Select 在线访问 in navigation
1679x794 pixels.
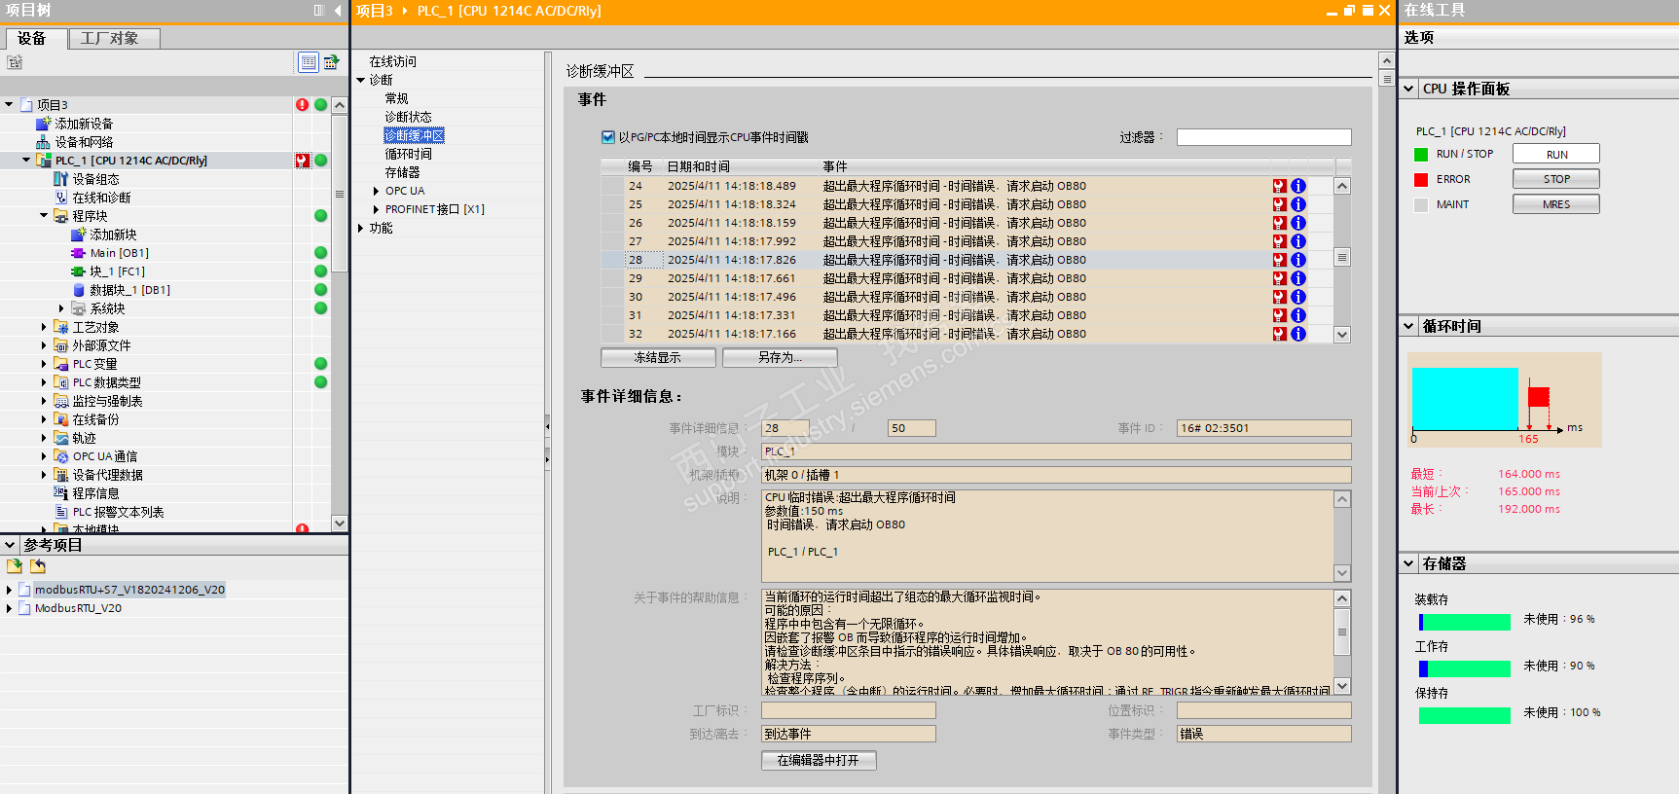click(x=392, y=61)
